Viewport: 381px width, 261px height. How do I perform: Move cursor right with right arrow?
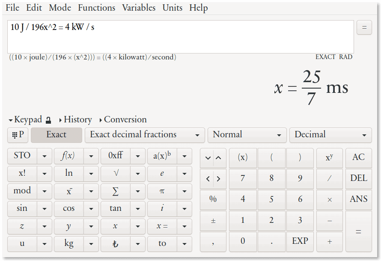pos(219,179)
